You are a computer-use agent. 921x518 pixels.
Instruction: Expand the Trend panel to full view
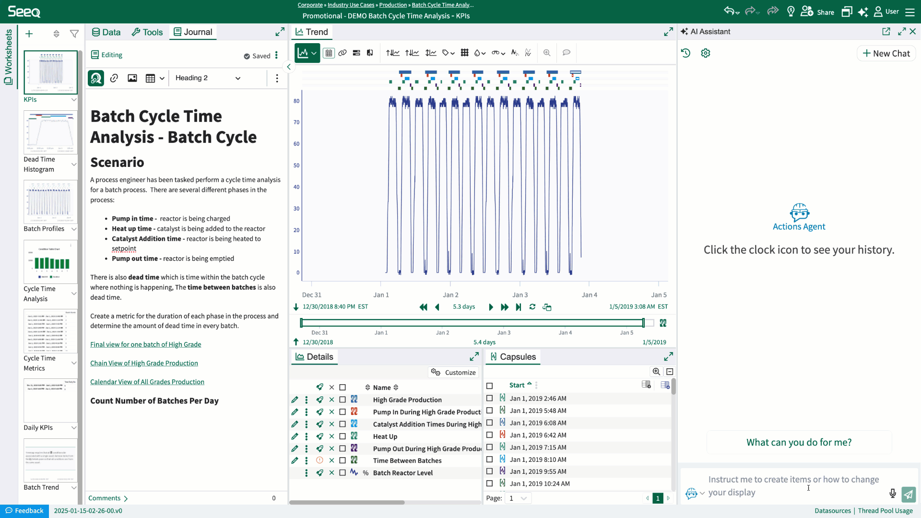click(668, 32)
